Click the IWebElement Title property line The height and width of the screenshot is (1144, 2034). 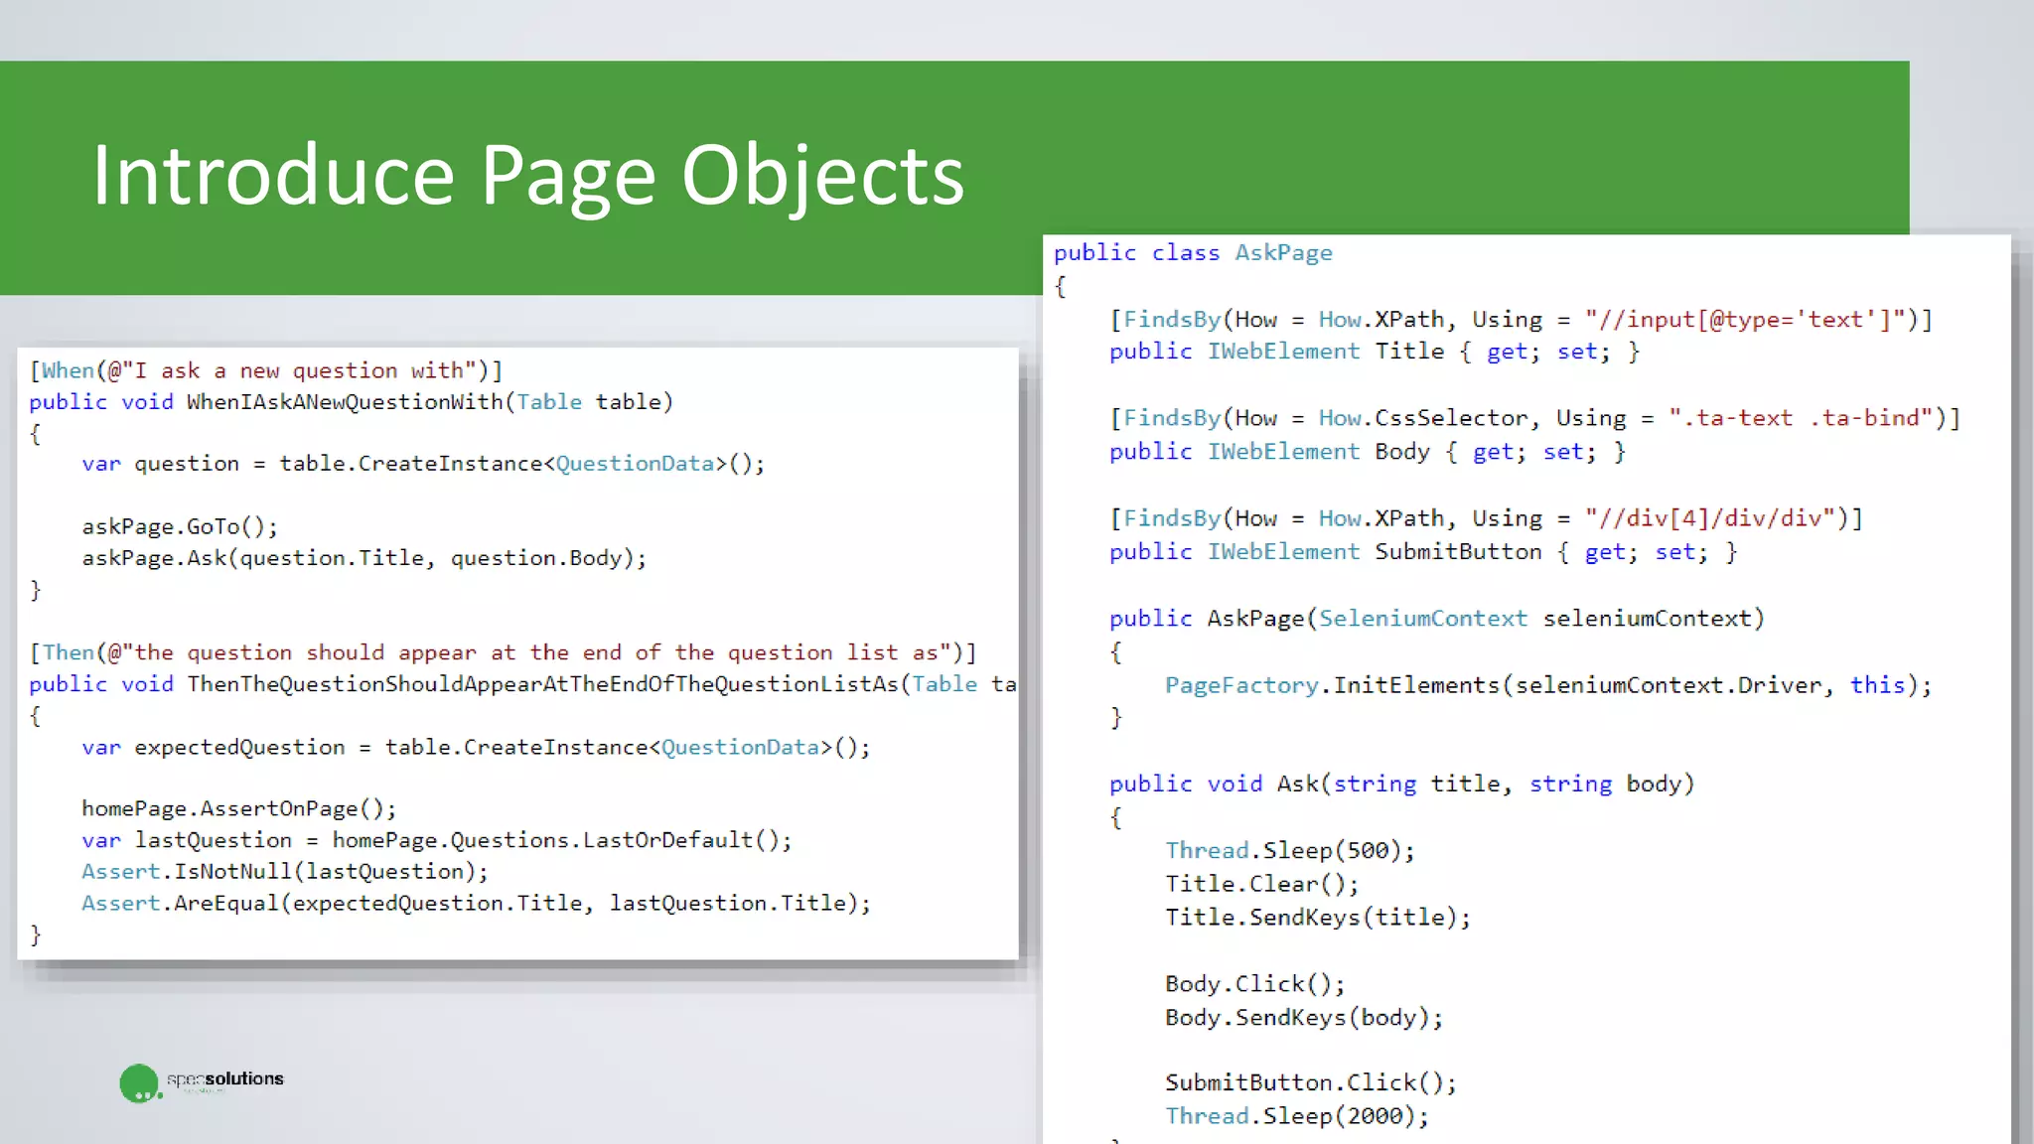pyautogui.click(x=1375, y=352)
